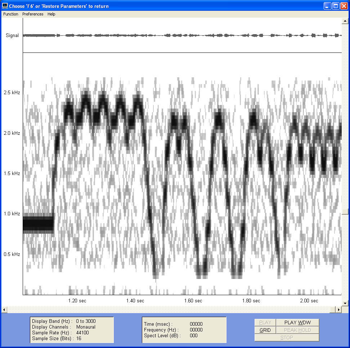Image resolution: width=350 pixels, height=348 pixels.
Task: Click the '44100' sample rate value
Action: click(x=82, y=333)
